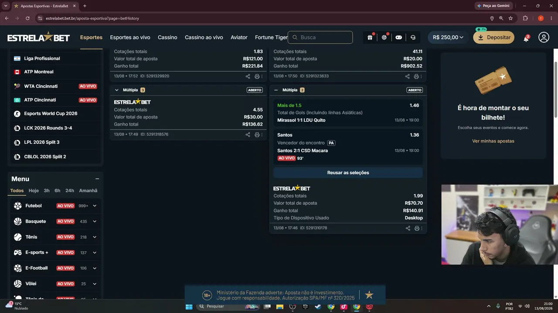This screenshot has width=558, height=313.
Task: Open Cassino ao vivo
Action: (204, 37)
